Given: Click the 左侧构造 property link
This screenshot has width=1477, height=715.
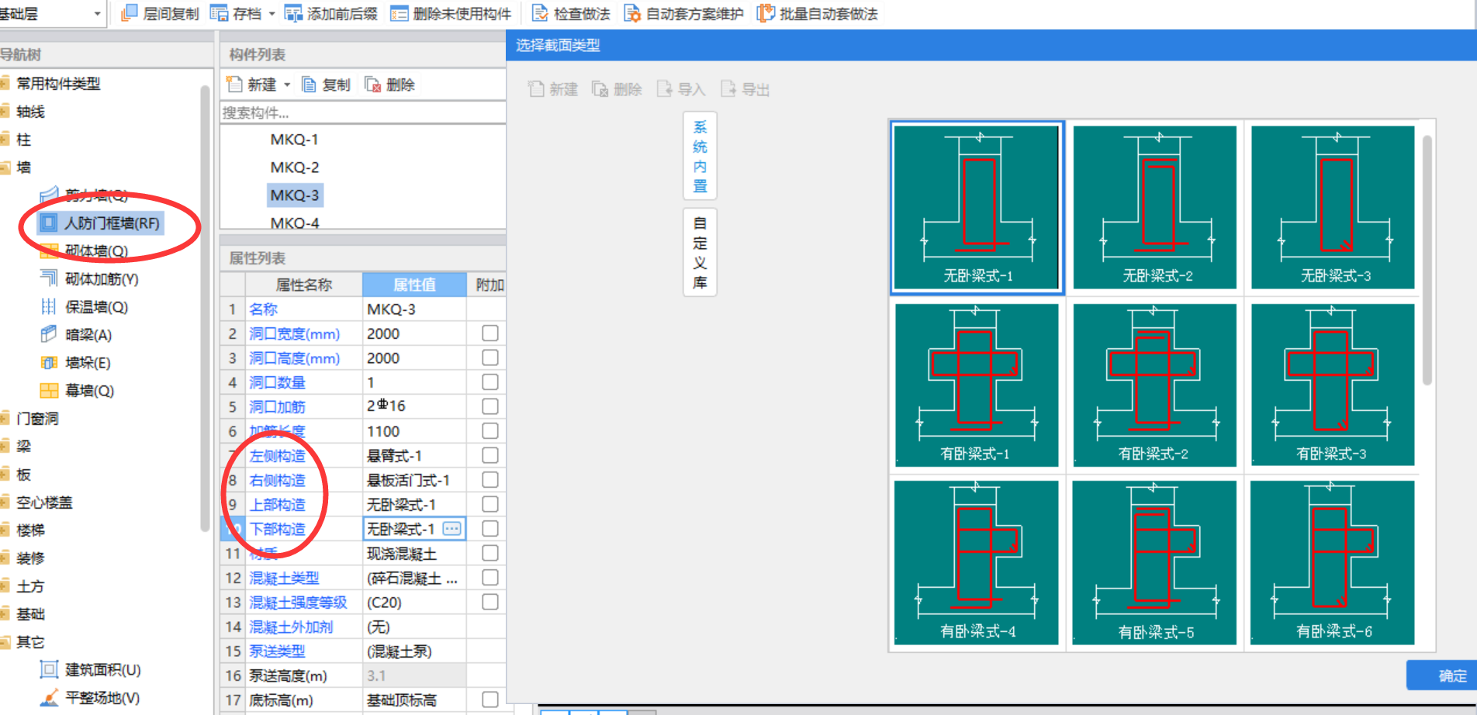Looking at the screenshot, I should coord(277,455).
